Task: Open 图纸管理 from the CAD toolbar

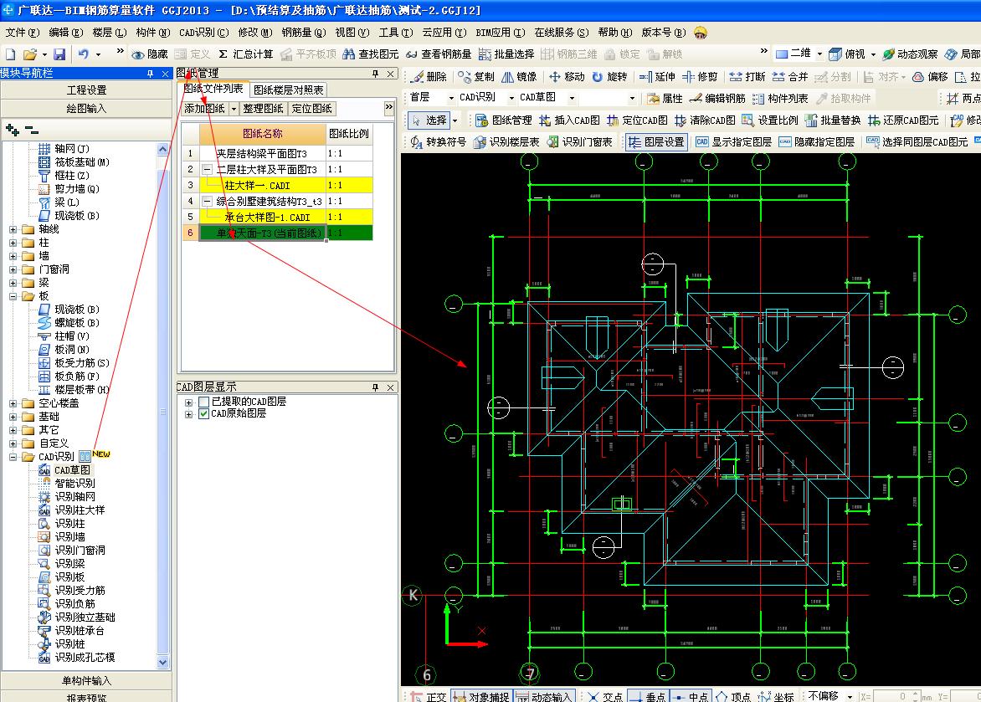Action: point(504,120)
